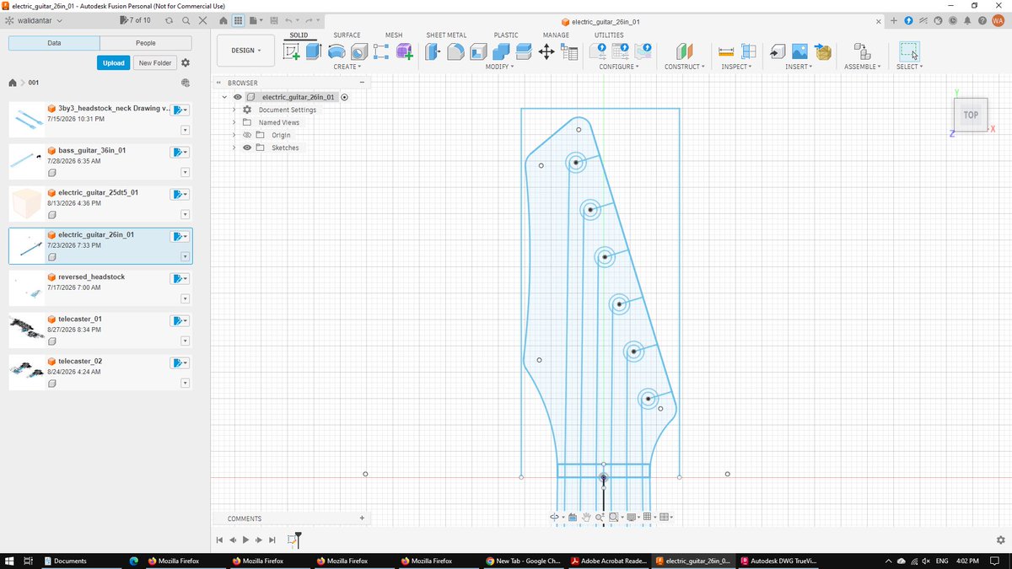
Task: Play the timeline
Action: [x=246, y=539]
